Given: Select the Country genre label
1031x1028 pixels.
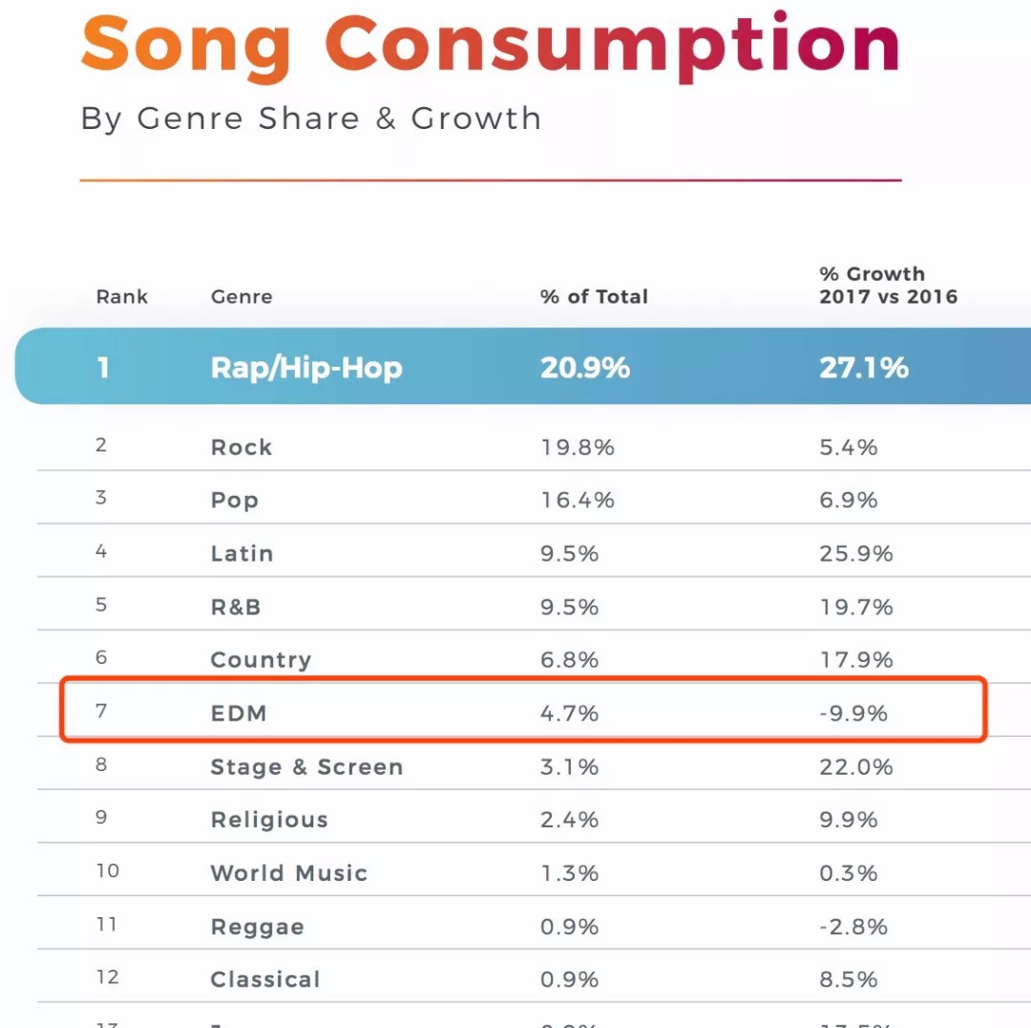Looking at the screenshot, I should tap(261, 660).
